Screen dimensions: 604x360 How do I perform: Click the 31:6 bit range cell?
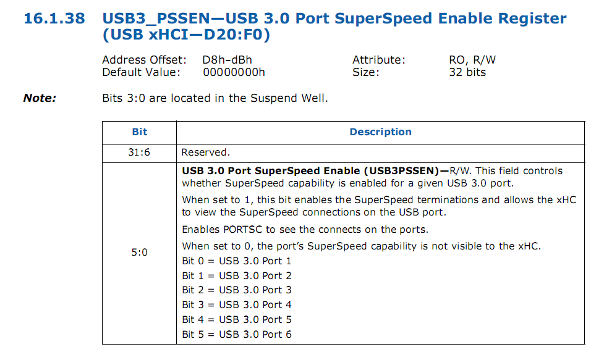(140, 152)
